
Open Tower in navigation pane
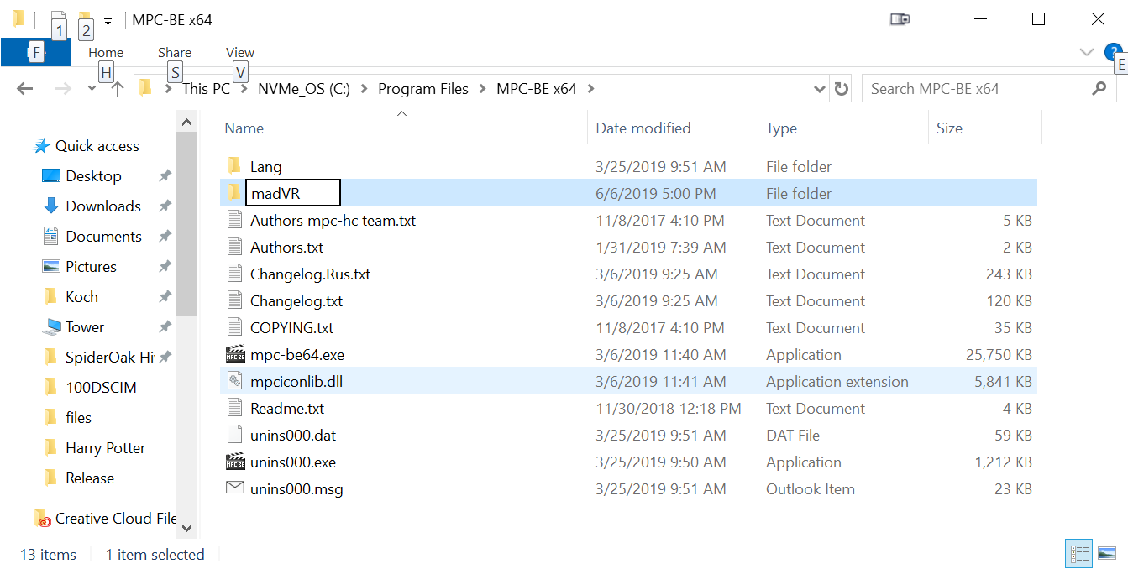point(85,327)
